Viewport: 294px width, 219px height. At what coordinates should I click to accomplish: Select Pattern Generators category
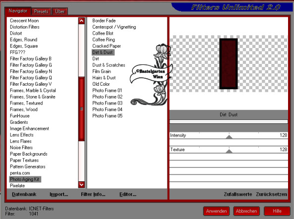tap(28, 166)
